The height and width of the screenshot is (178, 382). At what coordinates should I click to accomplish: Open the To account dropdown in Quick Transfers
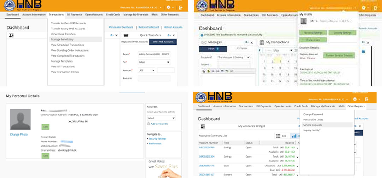tap(154, 62)
